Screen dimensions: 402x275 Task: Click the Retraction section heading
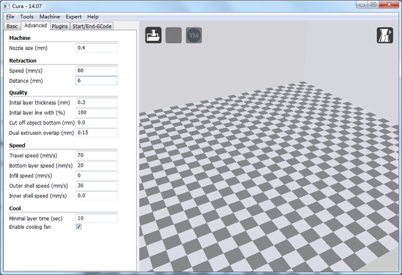pyautogui.click(x=23, y=61)
